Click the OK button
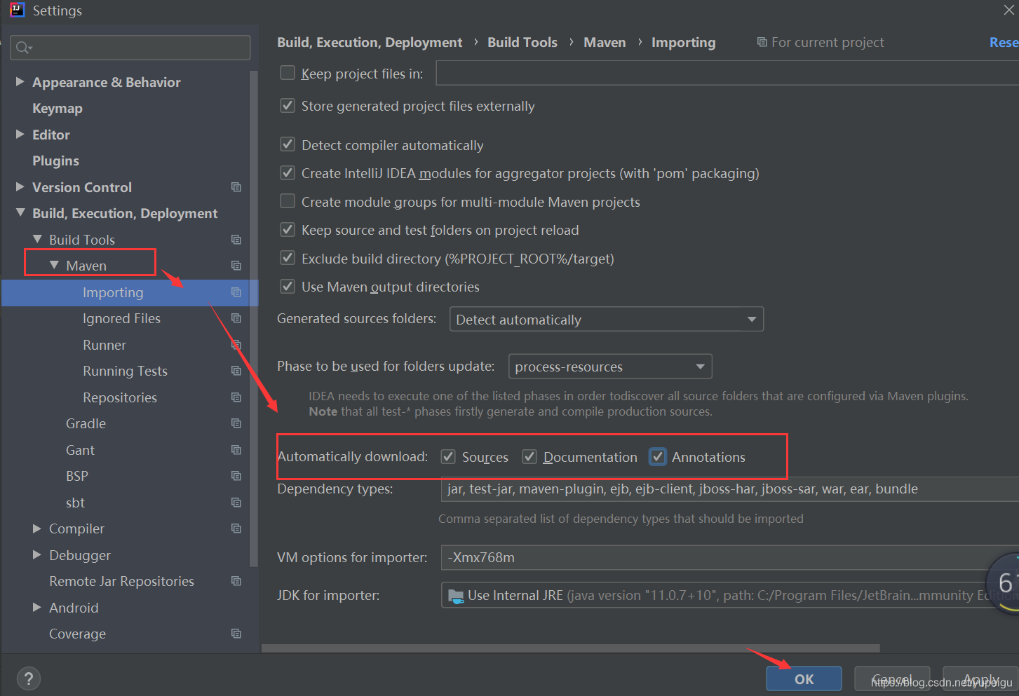Viewport: 1019px width, 696px height. coord(804,678)
